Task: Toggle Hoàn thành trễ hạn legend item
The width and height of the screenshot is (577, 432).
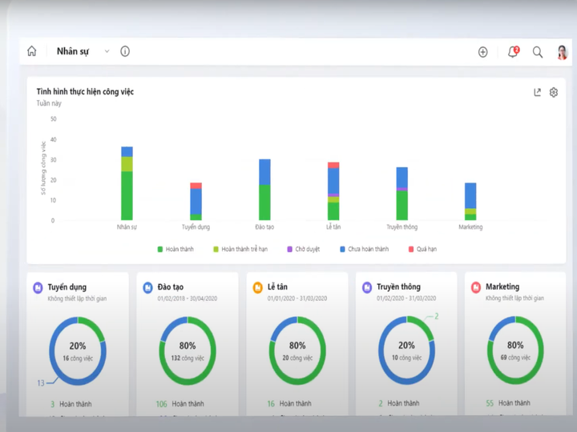Action: 241,249
